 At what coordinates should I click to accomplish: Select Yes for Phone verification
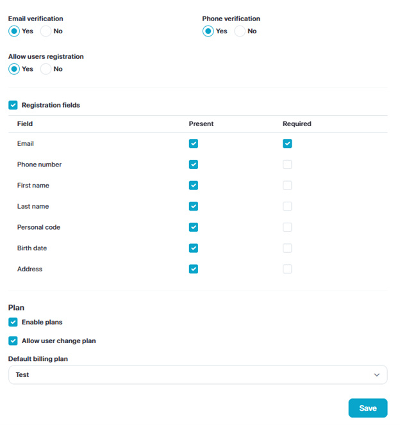208,31
